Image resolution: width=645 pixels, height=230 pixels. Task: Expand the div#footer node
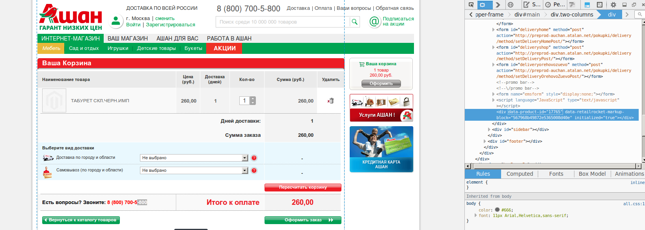[x=485, y=141]
